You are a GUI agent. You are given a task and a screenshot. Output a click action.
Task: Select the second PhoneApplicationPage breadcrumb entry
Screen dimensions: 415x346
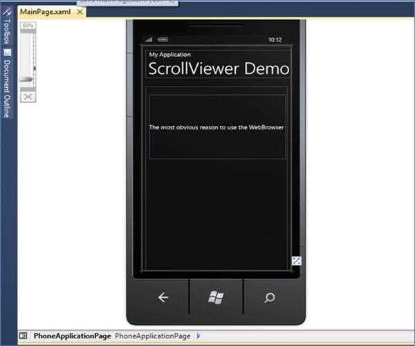153,336
